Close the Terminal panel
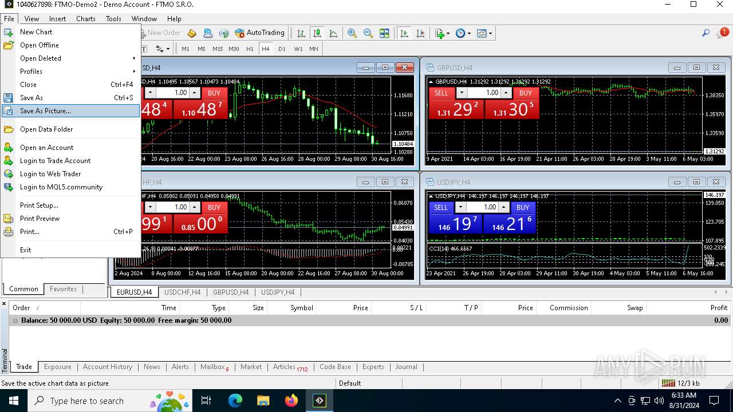The width and height of the screenshot is (733, 412). tap(4, 304)
